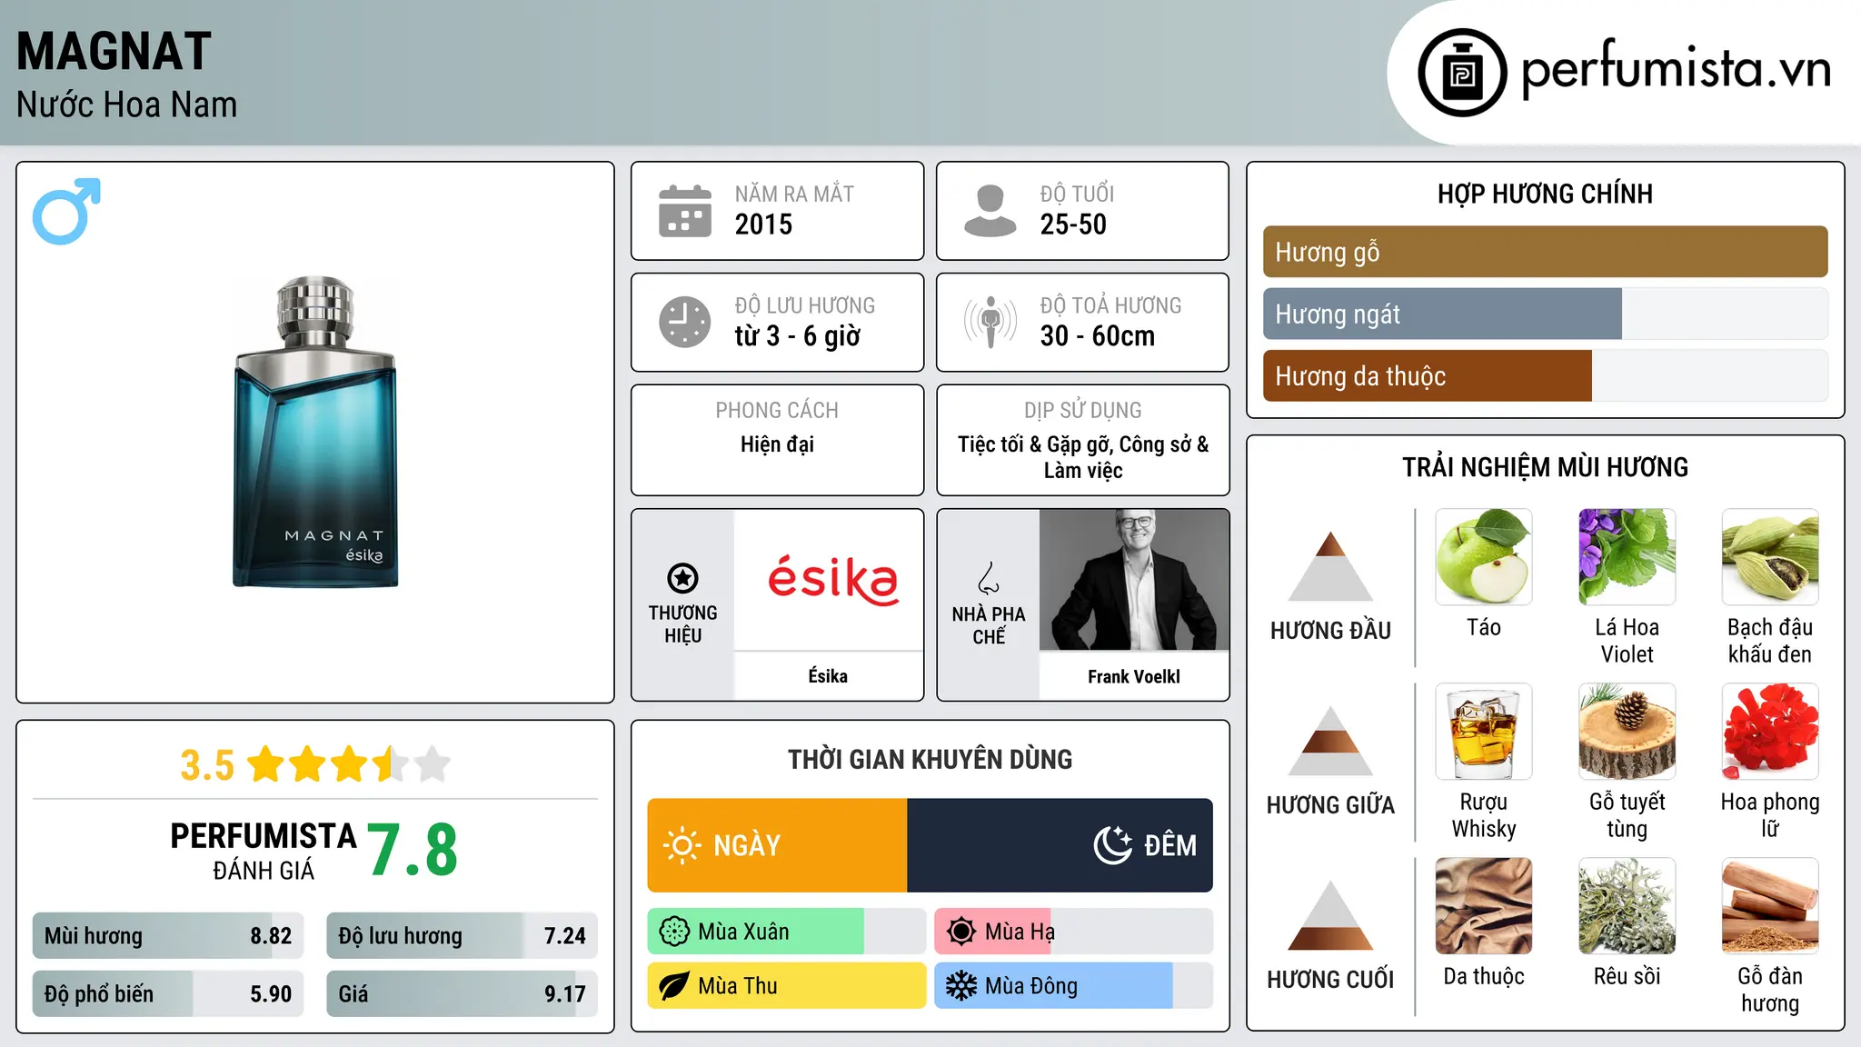Viewport: 1861px width, 1047px height.
Task: Click the 'Thời gian khuyên dùng' heading
Action: coord(930,759)
